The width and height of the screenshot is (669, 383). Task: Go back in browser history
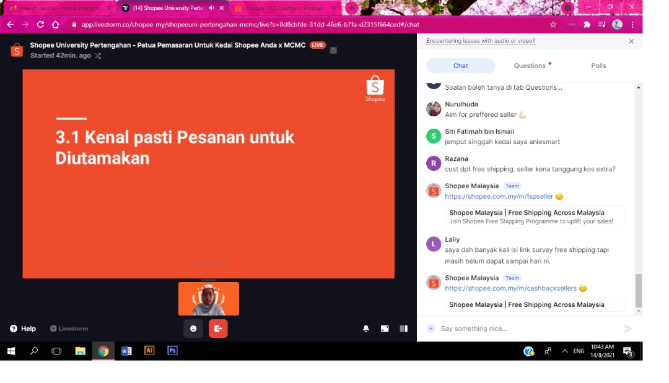pyautogui.click(x=11, y=24)
